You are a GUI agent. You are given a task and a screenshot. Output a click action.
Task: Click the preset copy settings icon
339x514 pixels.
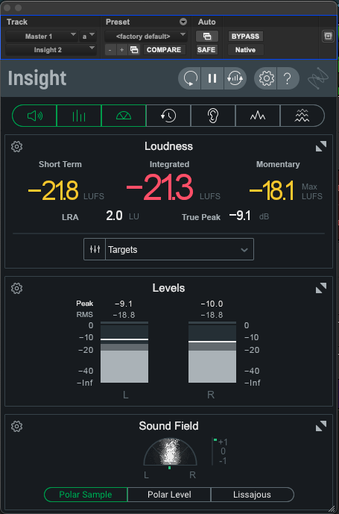[134, 50]
